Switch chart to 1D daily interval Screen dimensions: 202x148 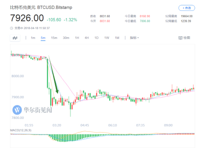[x=97, y=38]
